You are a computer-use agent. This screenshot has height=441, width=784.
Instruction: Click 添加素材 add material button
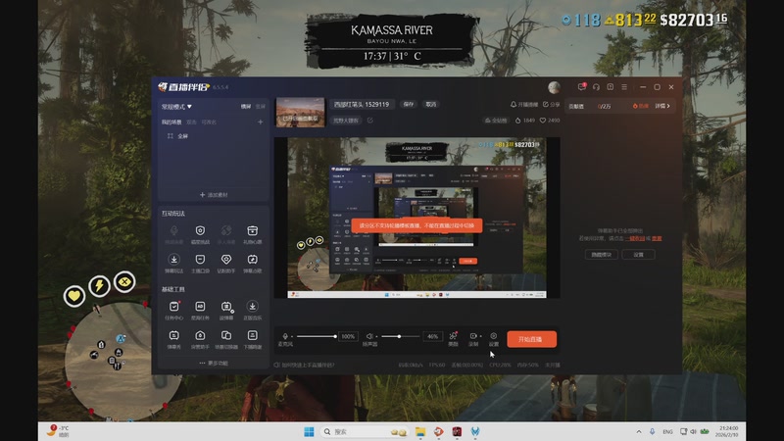(214, 194)
